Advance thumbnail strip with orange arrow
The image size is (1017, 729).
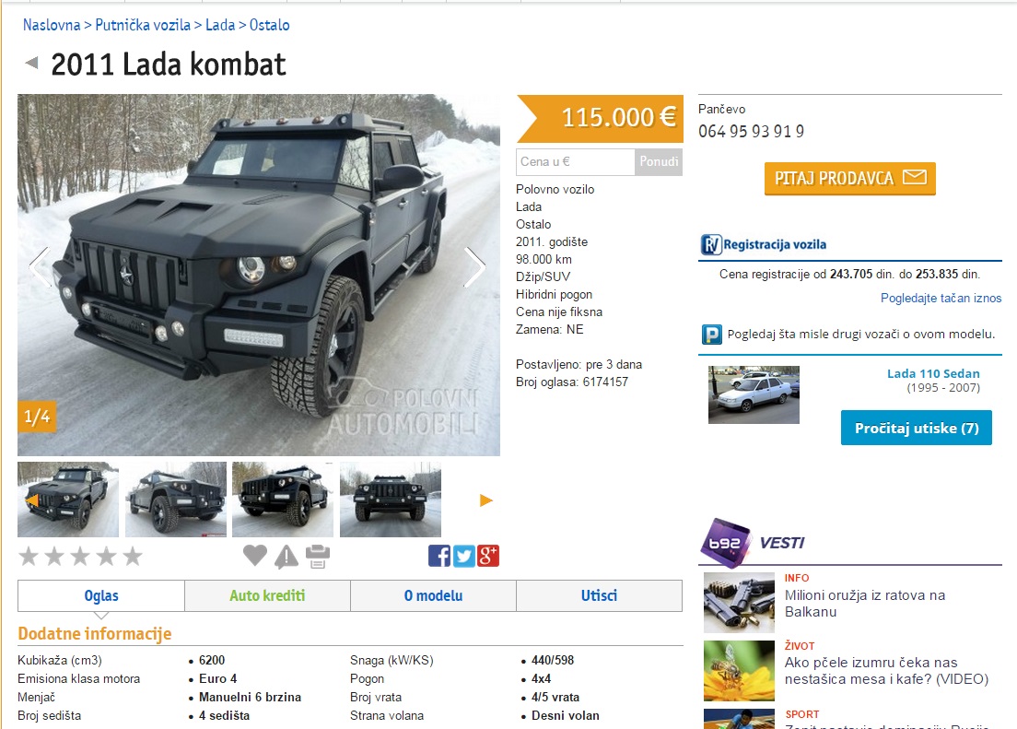[486, 500]
